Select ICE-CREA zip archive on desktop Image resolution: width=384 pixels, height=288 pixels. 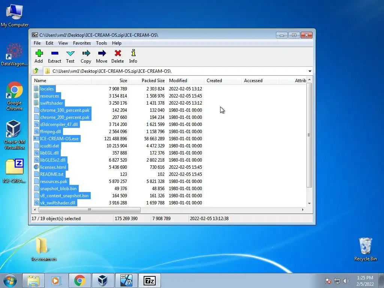(15, 171)
